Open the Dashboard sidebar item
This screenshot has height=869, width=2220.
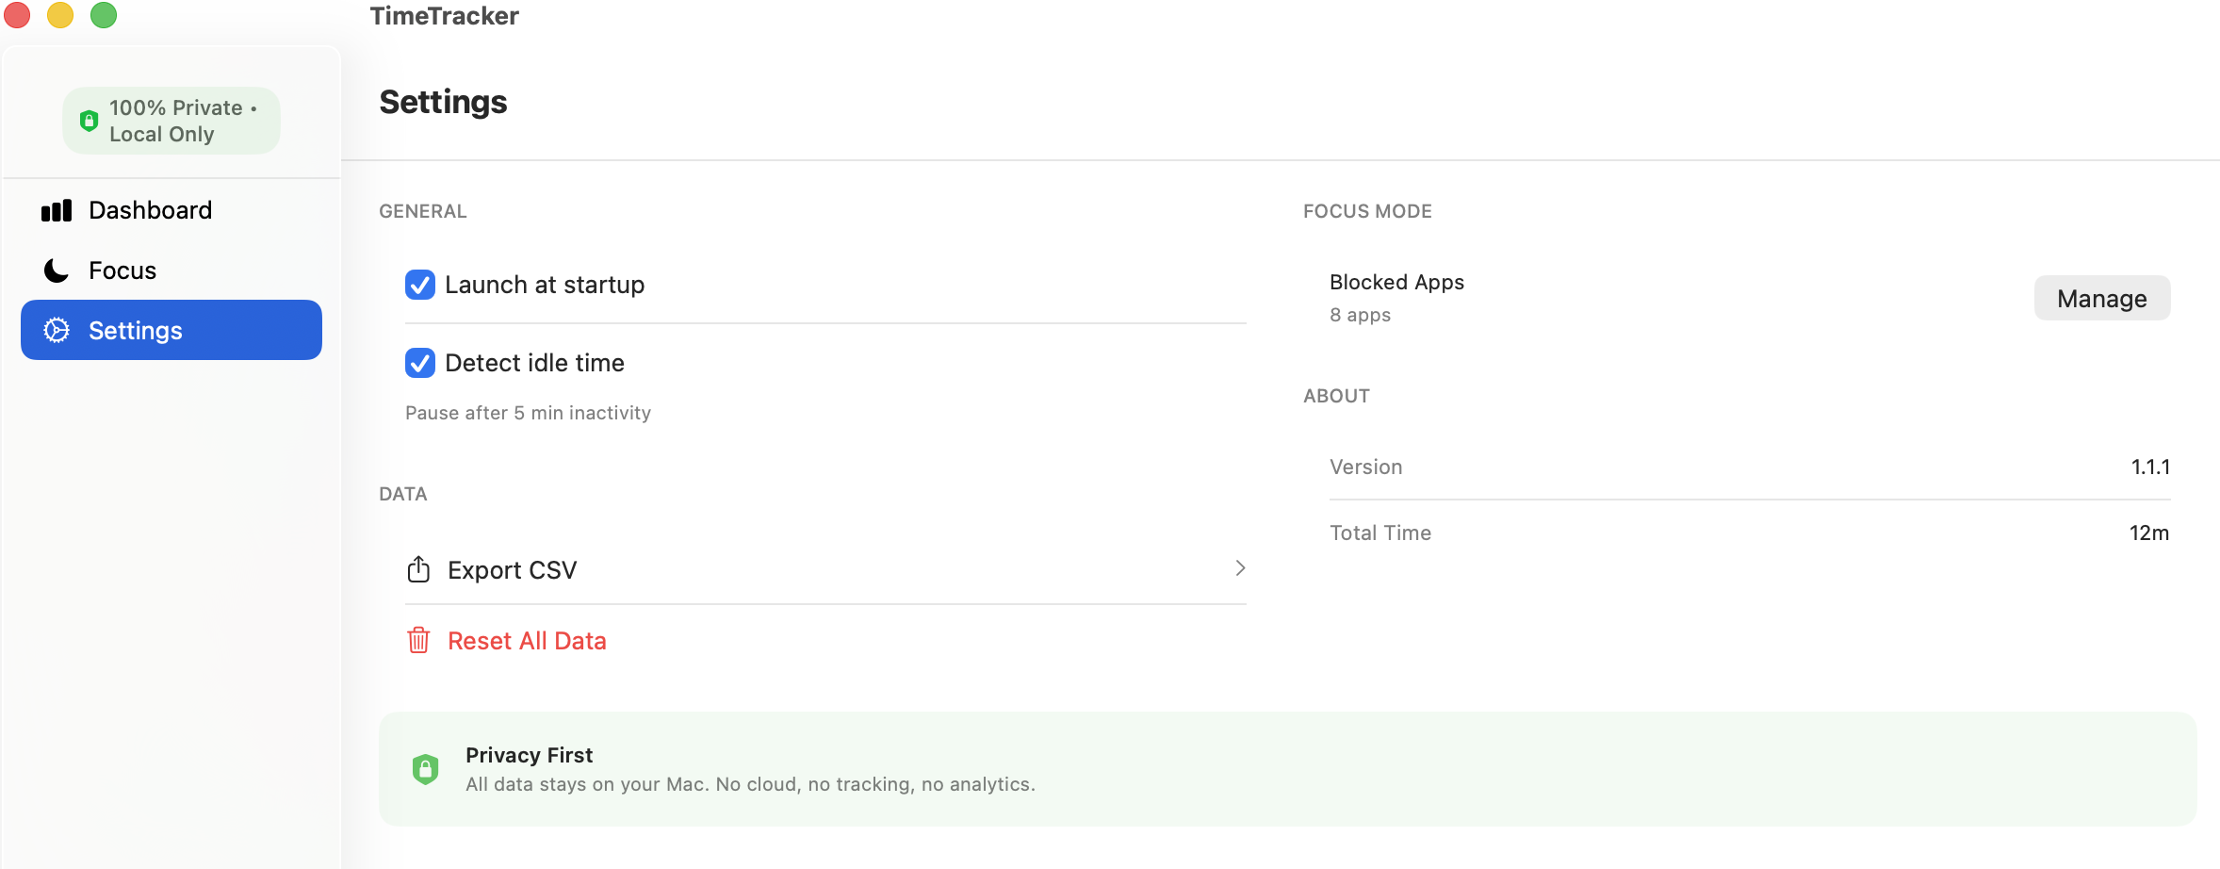point(151,210)
